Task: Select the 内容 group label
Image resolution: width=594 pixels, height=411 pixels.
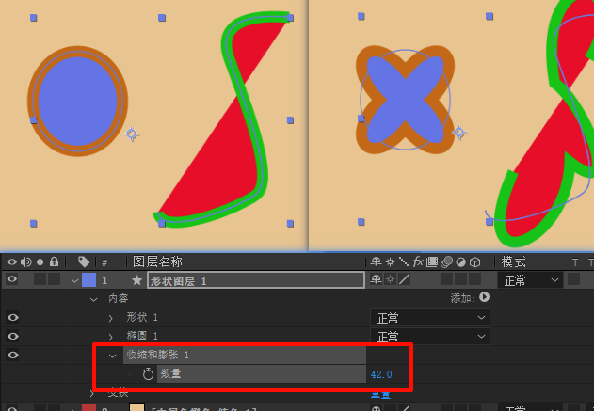Action: pos(119,298)
